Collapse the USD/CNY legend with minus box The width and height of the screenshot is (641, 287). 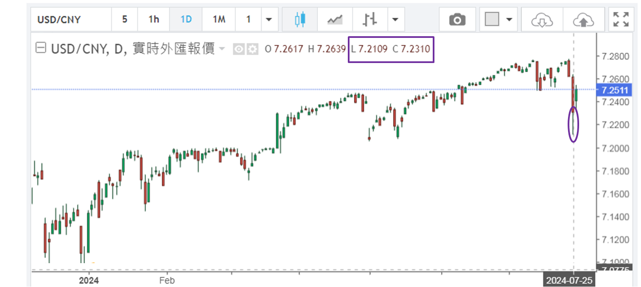(x=41, y=49)
